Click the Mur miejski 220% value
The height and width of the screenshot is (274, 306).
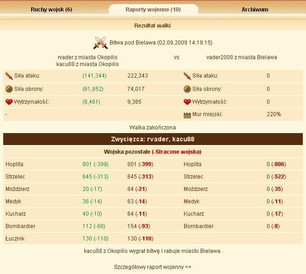coord(274,114)
